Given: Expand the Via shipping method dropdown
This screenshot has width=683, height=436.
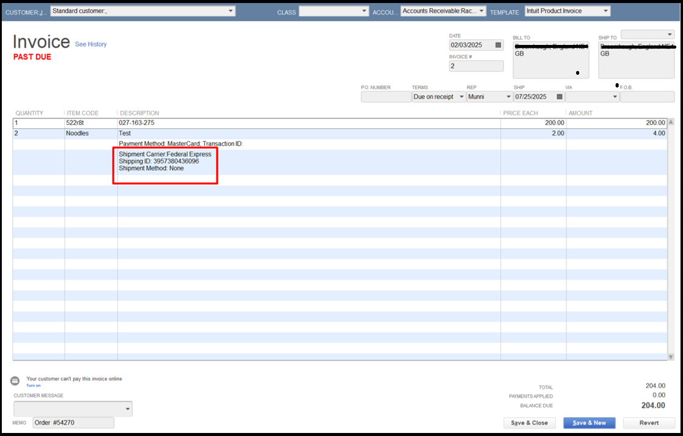Looking at the screenshot, I should tap(614, 97).
